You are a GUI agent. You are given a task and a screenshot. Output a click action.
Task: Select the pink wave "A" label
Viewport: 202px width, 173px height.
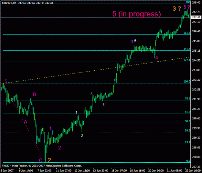[26, 122]
